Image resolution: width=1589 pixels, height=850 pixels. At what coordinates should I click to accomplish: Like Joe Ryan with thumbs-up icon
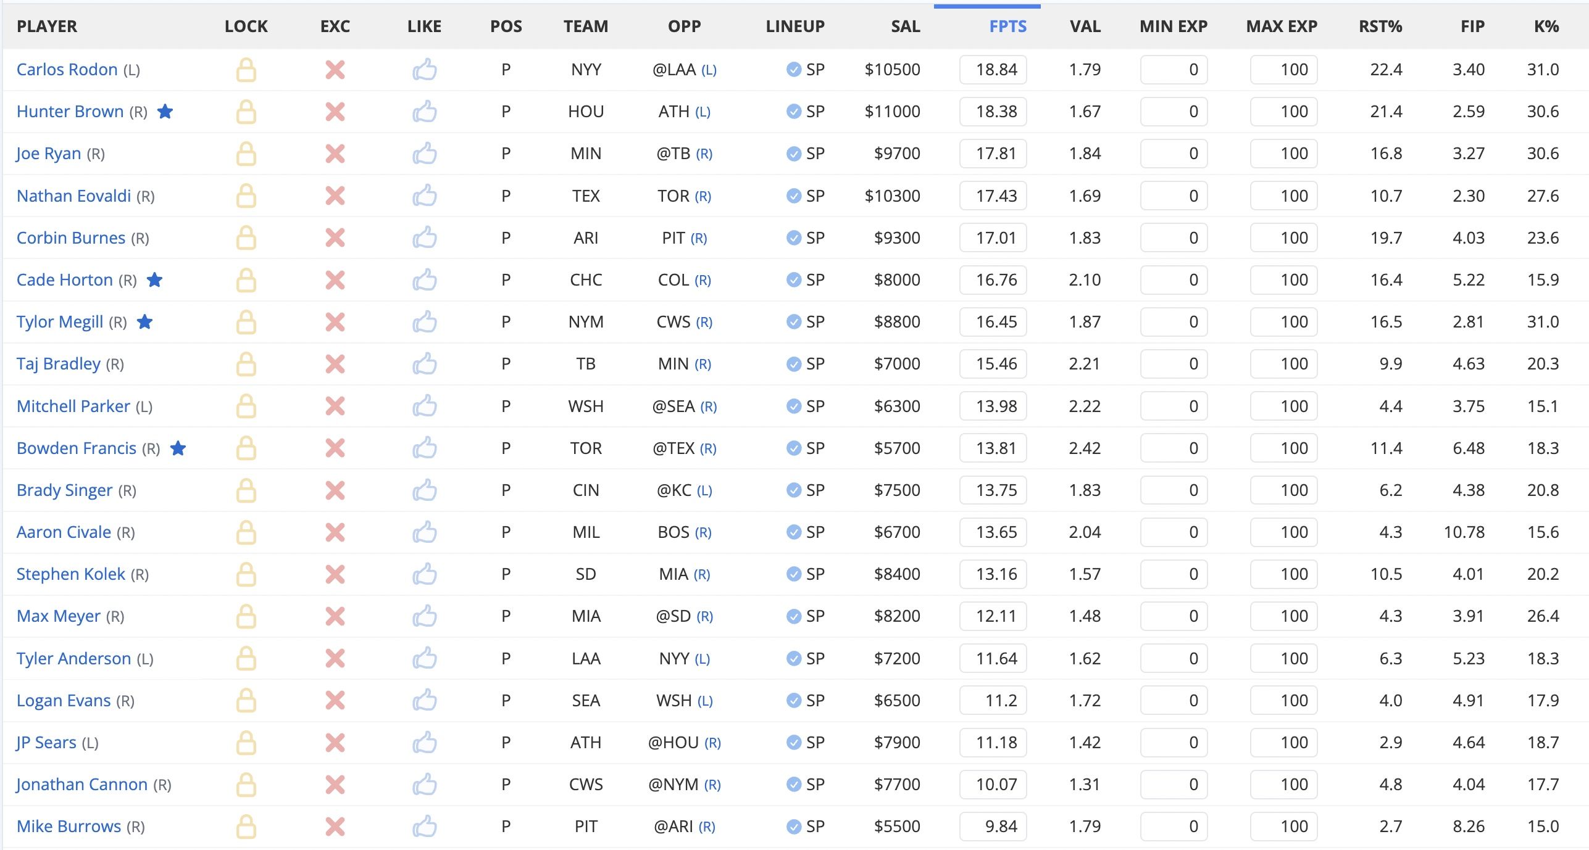[425, 154]
